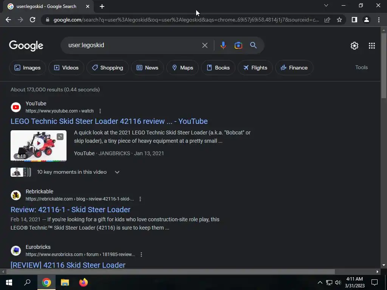387x290 pixels.
Task: Click the 'JANGBRiCKS' channel name text
Action: tap(114, 153)
